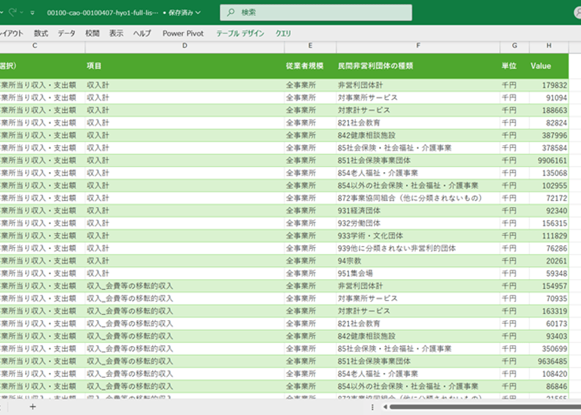Click 全事業所 cell in the 59348 row
Image resolution: width=581 pixels, height=415 pixels.
(310, 274)
